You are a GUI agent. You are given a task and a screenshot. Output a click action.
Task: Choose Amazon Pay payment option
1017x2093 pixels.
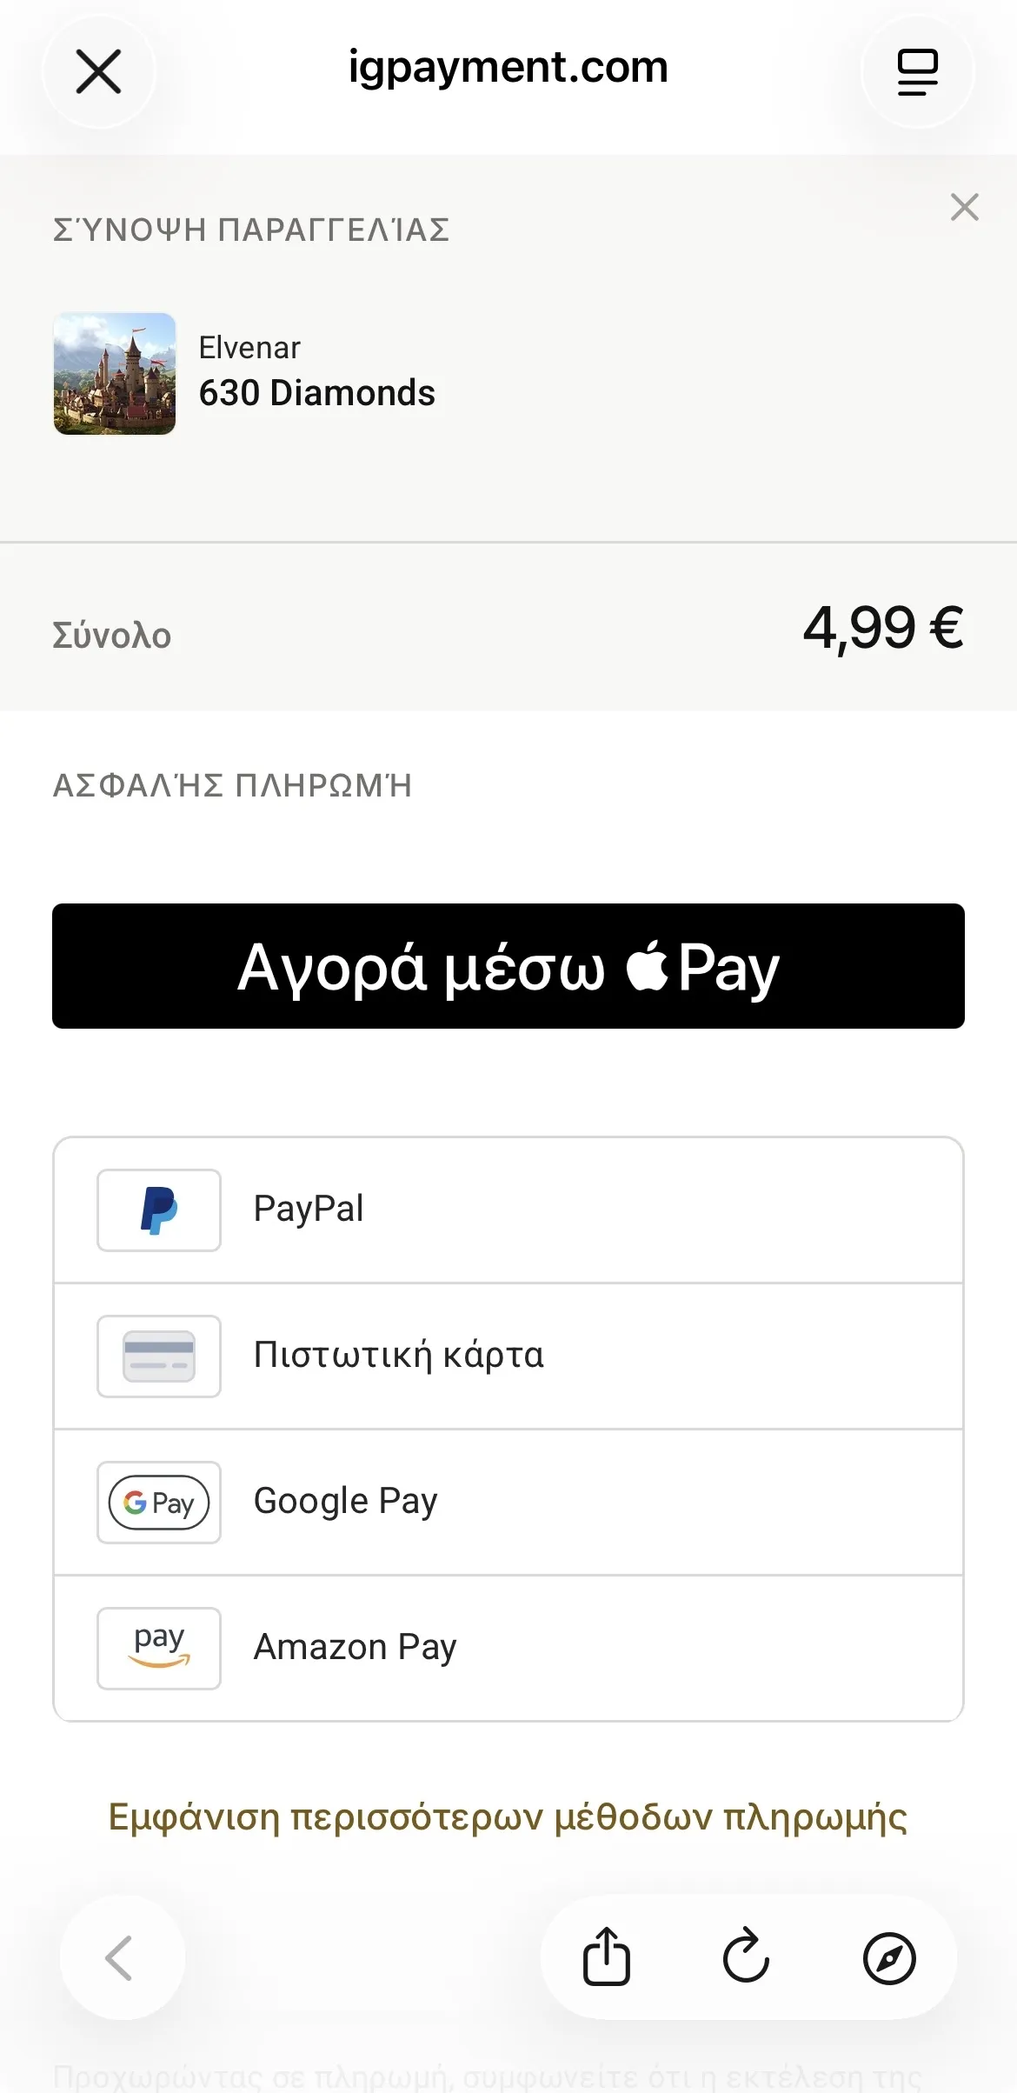click(x=508, y=1649)
